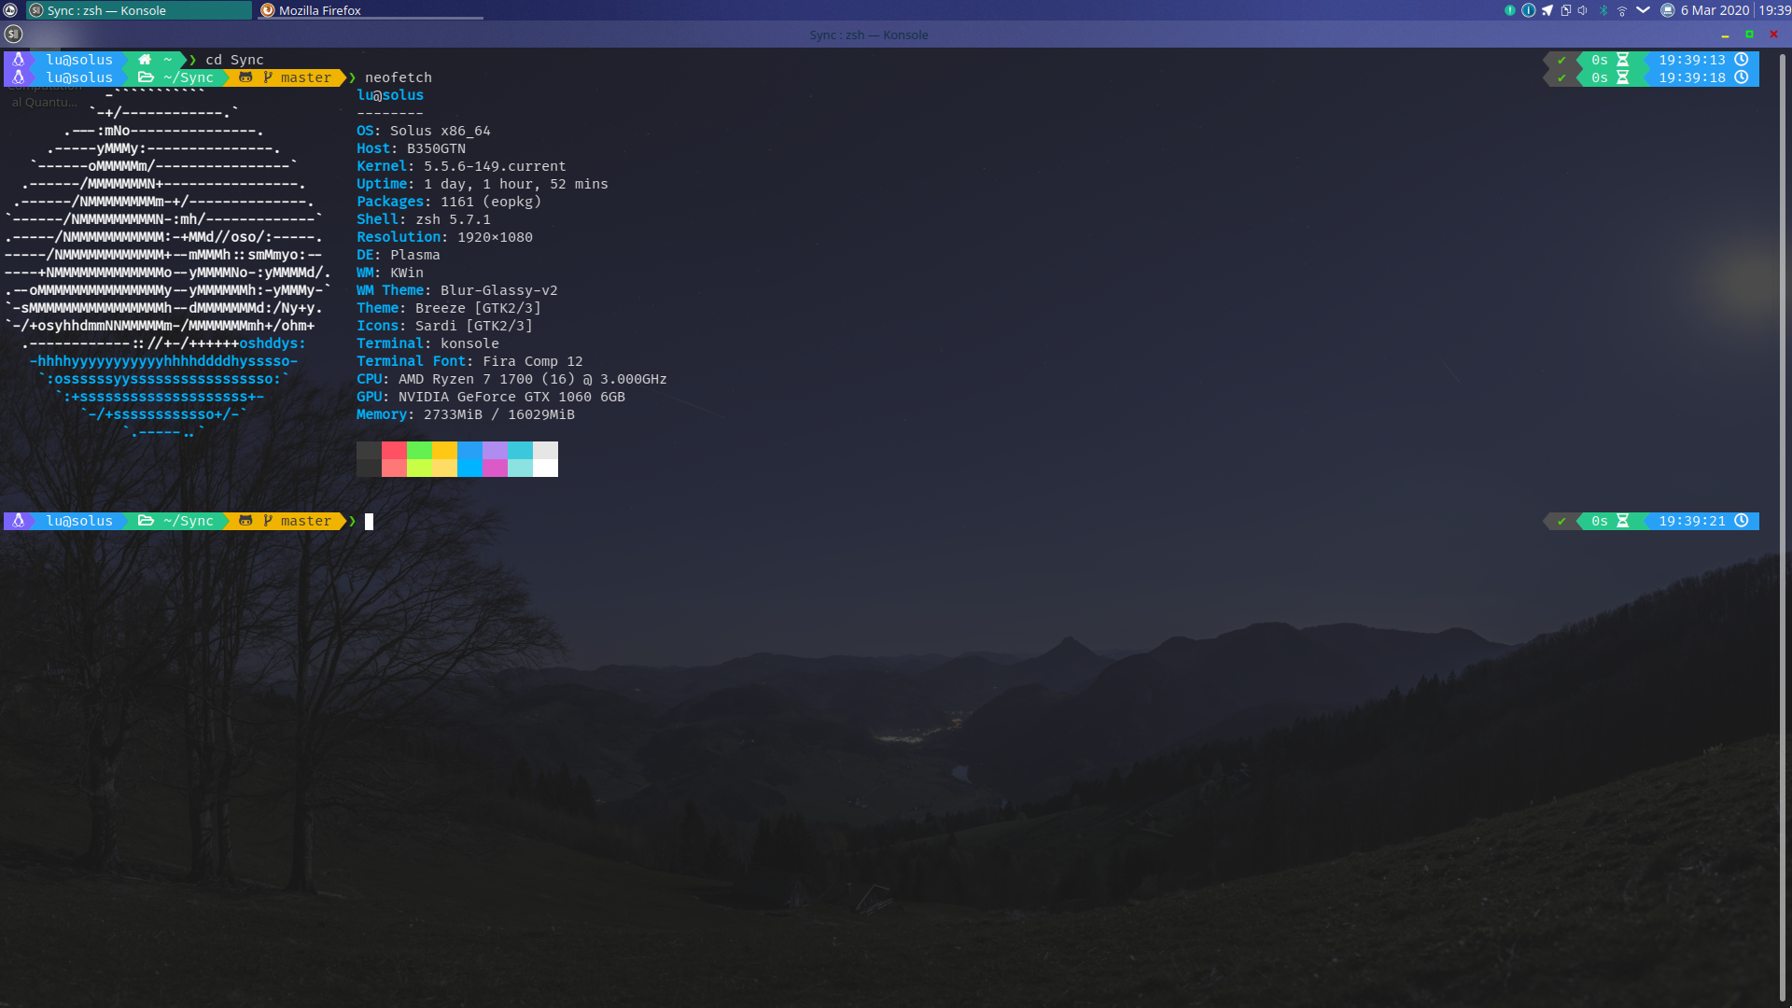Click the hourglass icon on the 19:39:21 row
Image resolution: width=1792 pixels, height=1008 pixels.
click(1623, 521)
